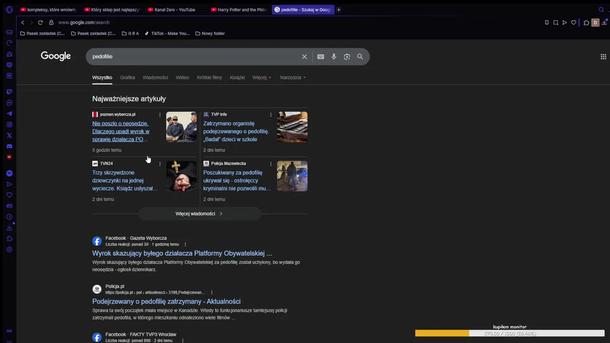The width and height of the screenshot is (610, 343).
Task: Open options for the Policja Mazowiecka article
Action: pyautogui.click(x=271, y=163)
